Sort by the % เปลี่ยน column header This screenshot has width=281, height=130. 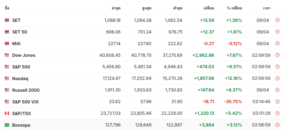pyautogui.click(x=234, y=8)
